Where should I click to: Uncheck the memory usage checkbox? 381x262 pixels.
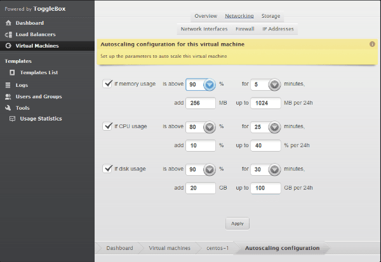107,84
